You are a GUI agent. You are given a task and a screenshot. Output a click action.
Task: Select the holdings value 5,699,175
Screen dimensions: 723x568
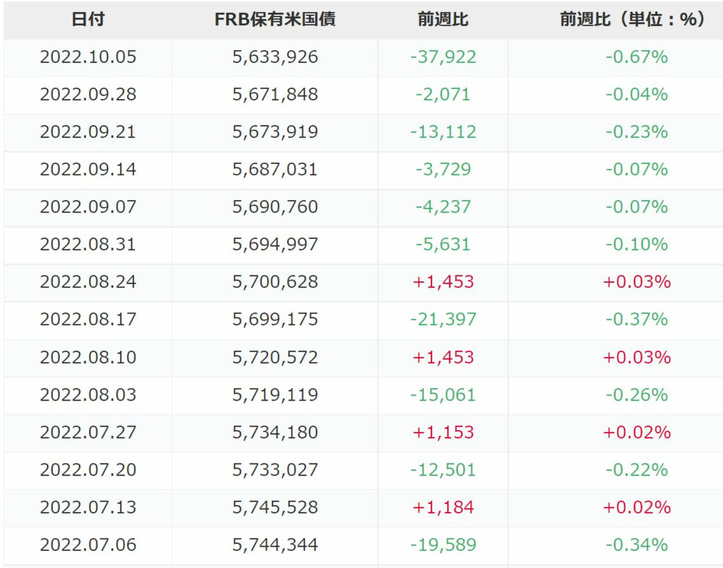point(275,319)
